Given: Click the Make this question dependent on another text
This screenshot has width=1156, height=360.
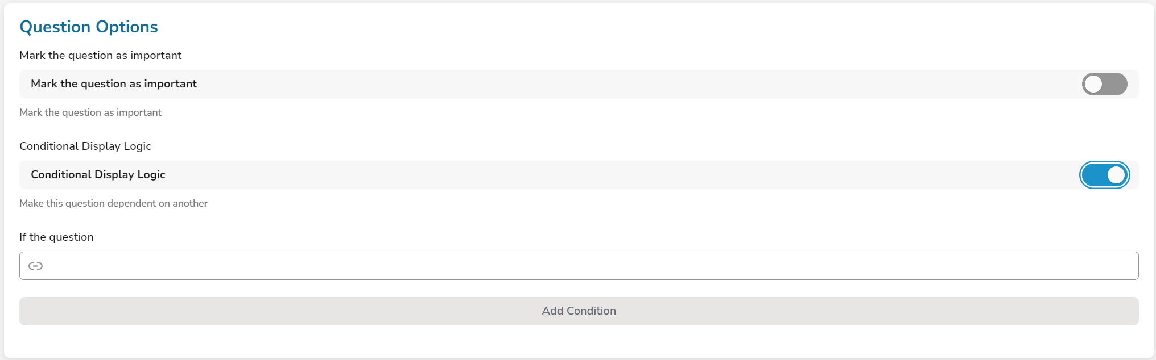Looking at the screenshot, I should point(114,203).
